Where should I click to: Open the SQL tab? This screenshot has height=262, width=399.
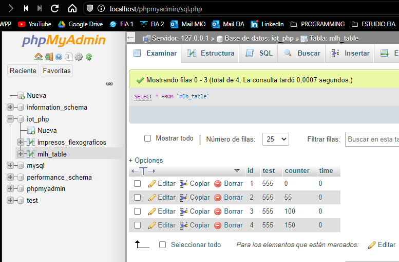(x=258, y=54)
